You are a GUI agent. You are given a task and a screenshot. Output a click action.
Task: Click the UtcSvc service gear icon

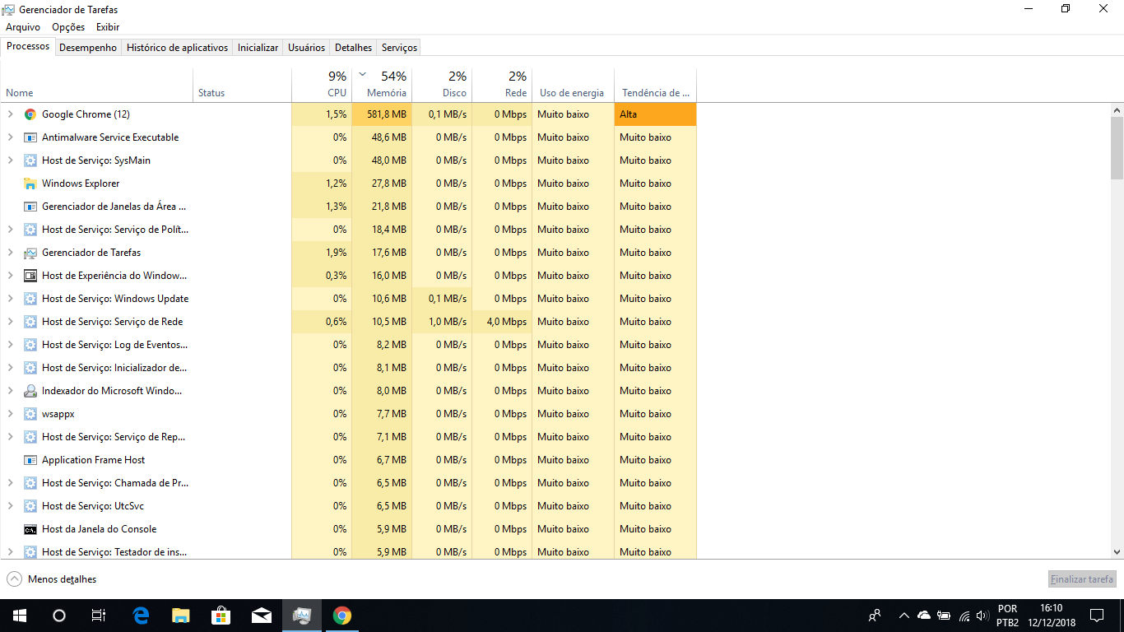(30, 506)
